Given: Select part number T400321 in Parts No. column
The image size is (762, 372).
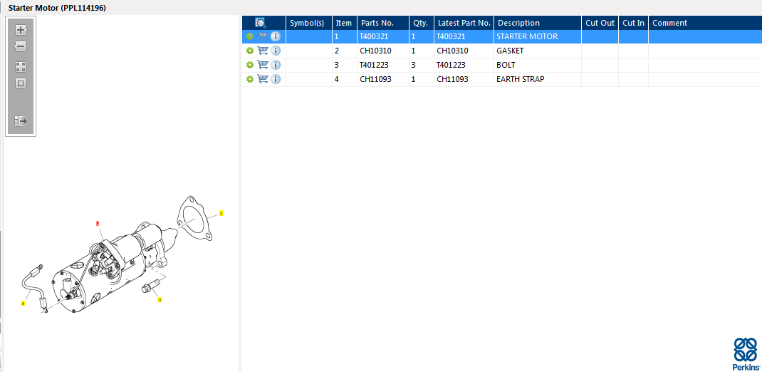Looking at the screenshot, I should point(374,36).
